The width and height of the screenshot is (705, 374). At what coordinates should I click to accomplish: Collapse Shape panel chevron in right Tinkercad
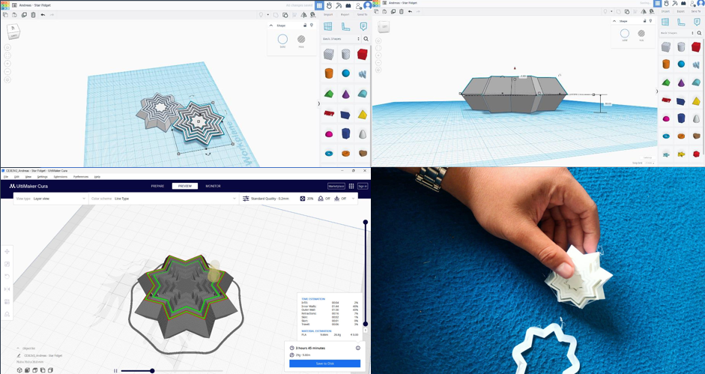(615, 21)
